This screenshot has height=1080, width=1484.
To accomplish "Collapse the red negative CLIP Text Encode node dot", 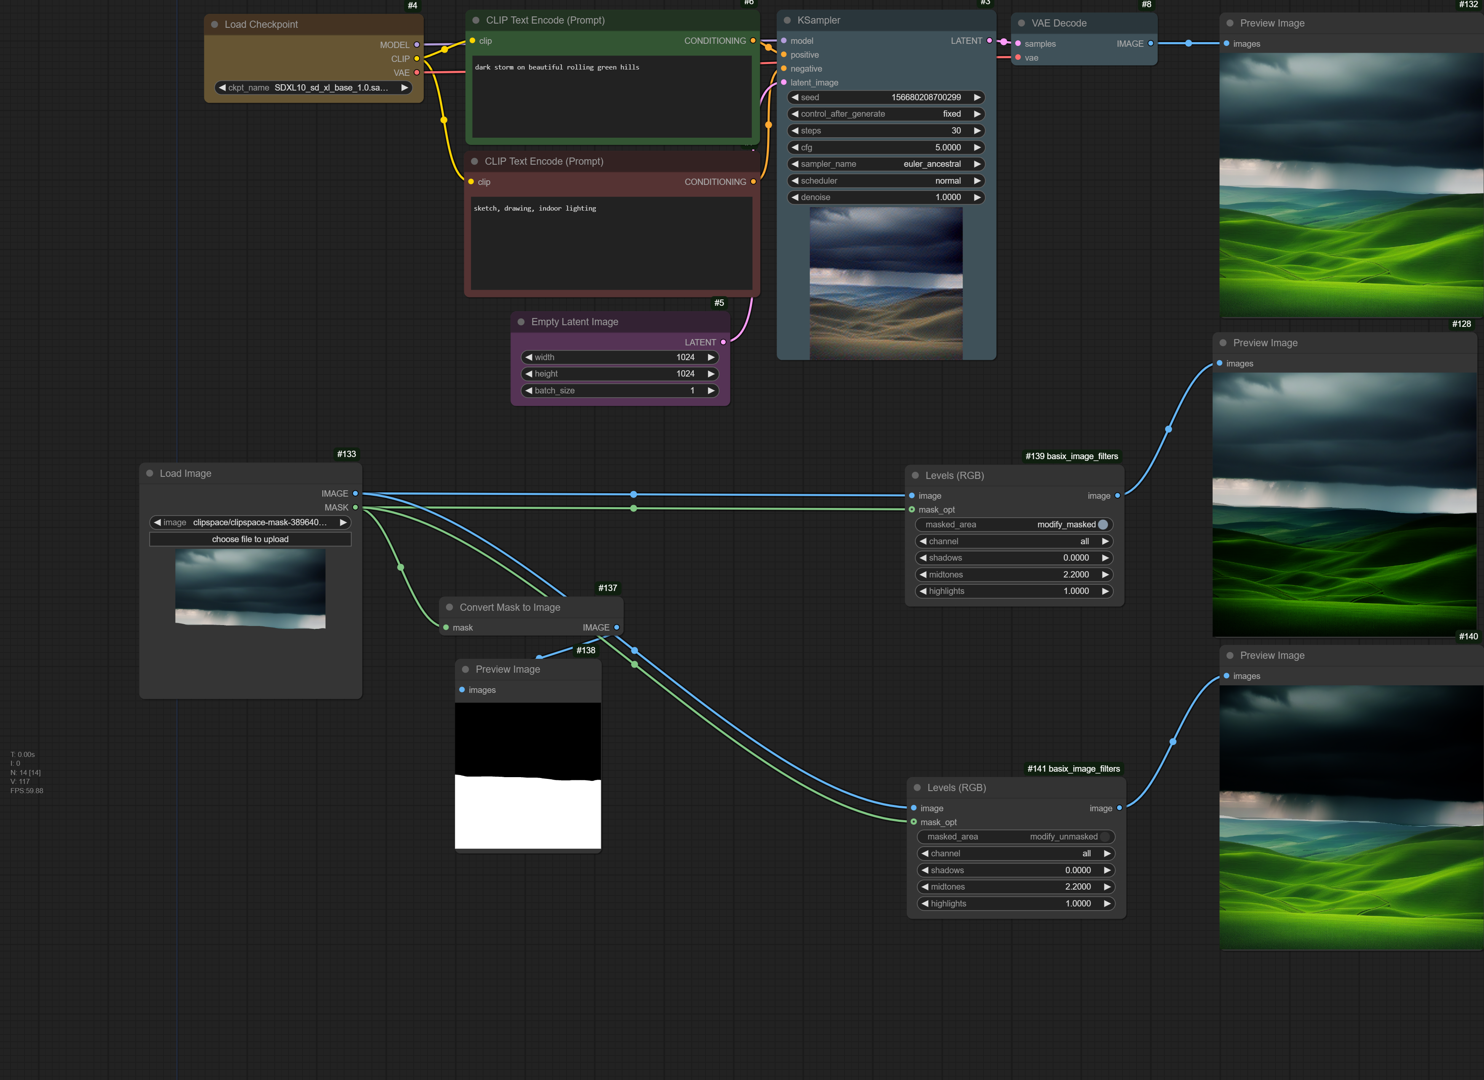I will tap(474, 162).
